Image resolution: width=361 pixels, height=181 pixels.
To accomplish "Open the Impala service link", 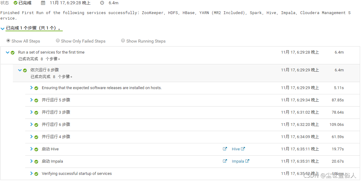I will (x=240, y=161).
